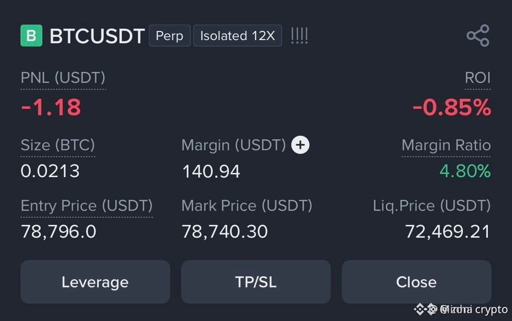The width and height of the screenshot is (512, 321).
Task: Select the Liq.Price value 72,469.21
Action: click(447, 231)
